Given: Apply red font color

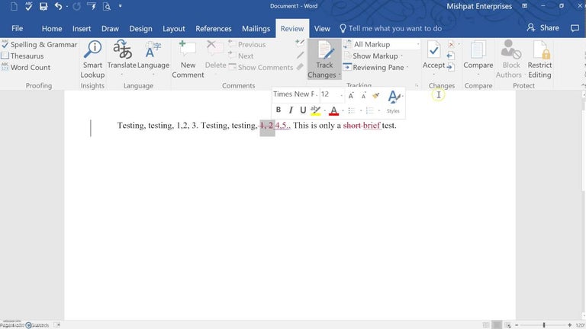Looking at the screenshot, I should [333, 110].
